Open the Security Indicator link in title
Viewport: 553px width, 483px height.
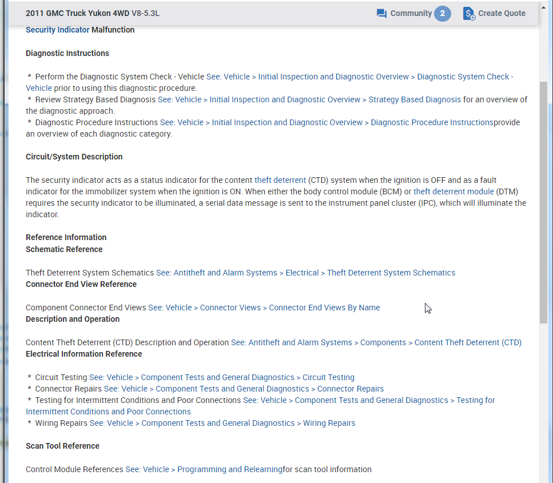(x=58, y=30)
